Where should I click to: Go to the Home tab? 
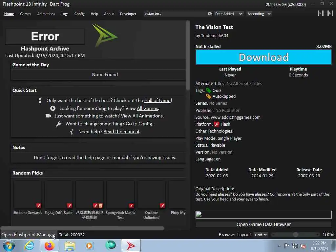(x=9, y=14)
